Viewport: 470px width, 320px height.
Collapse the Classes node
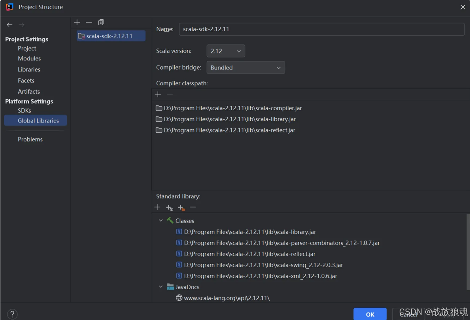pos(160,220)
